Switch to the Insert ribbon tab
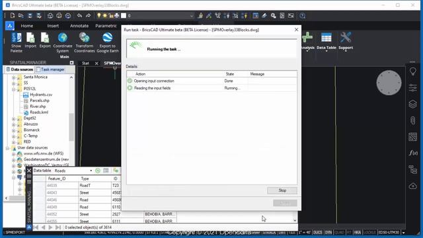This screenshot has height=238, width=423. point(53,26)
